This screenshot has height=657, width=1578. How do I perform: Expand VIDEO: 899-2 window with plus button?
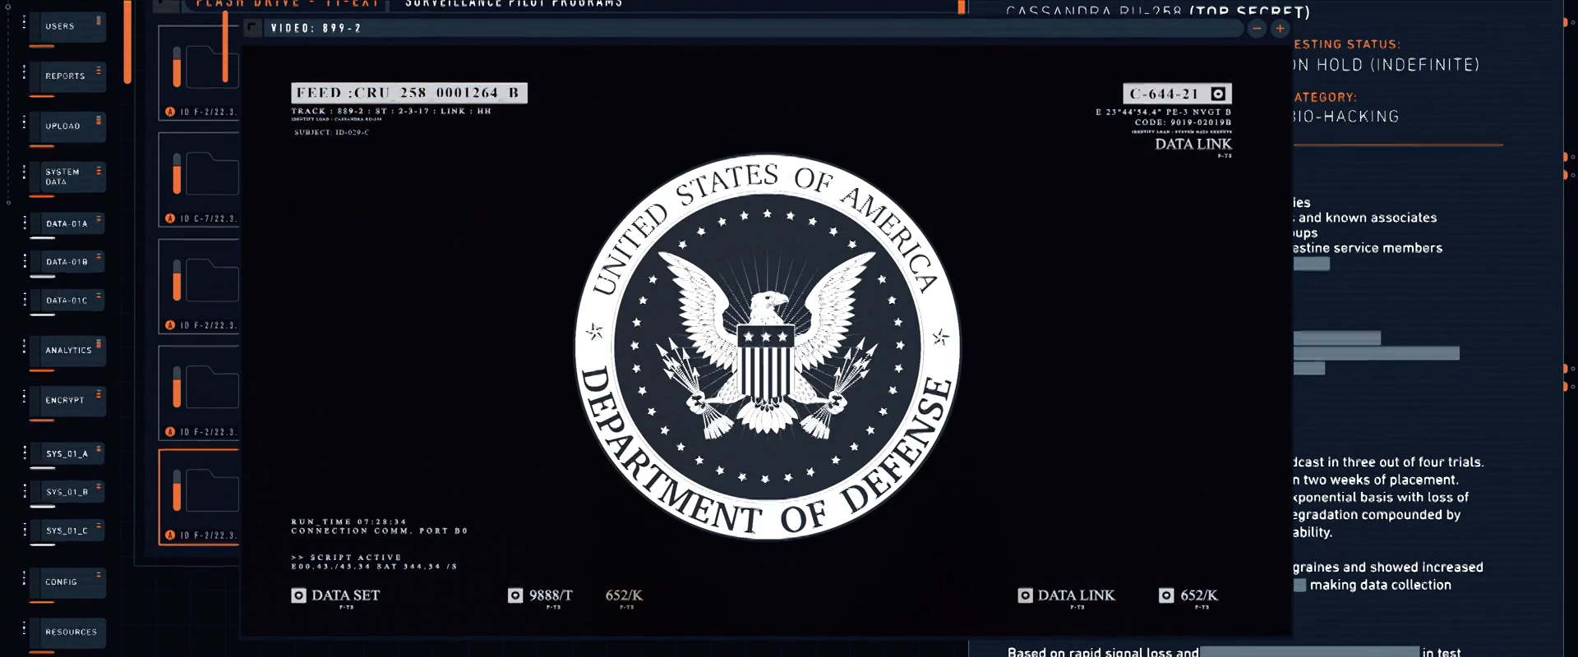(1280, 29)
